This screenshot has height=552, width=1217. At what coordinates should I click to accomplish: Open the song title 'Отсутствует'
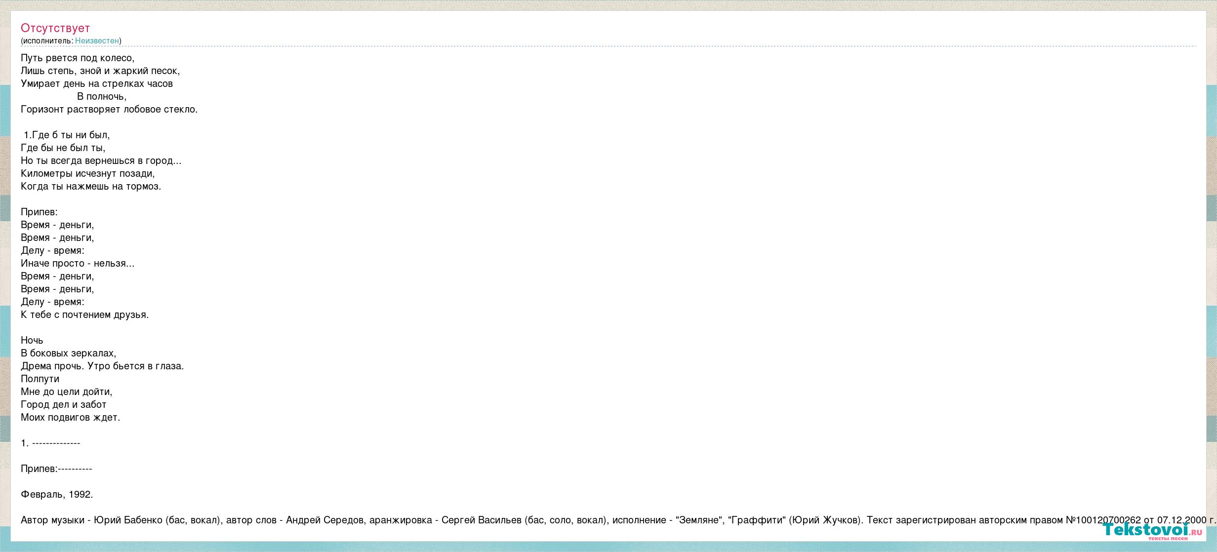pyautogui.click(x=55, y=28)
